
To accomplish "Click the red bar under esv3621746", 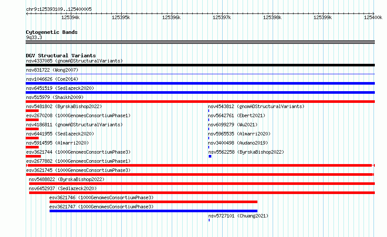I will 153,202.
